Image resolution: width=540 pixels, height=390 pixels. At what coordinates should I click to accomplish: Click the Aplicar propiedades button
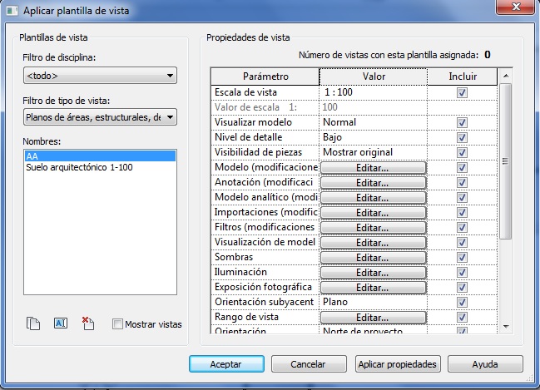tap(397, 364)
